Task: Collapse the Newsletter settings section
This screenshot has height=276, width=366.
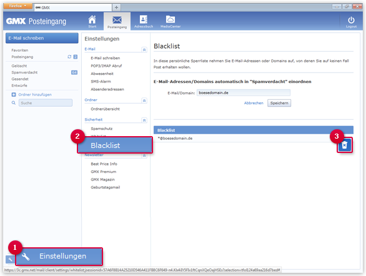Action: pyautogui.click(x=144, y=155)
